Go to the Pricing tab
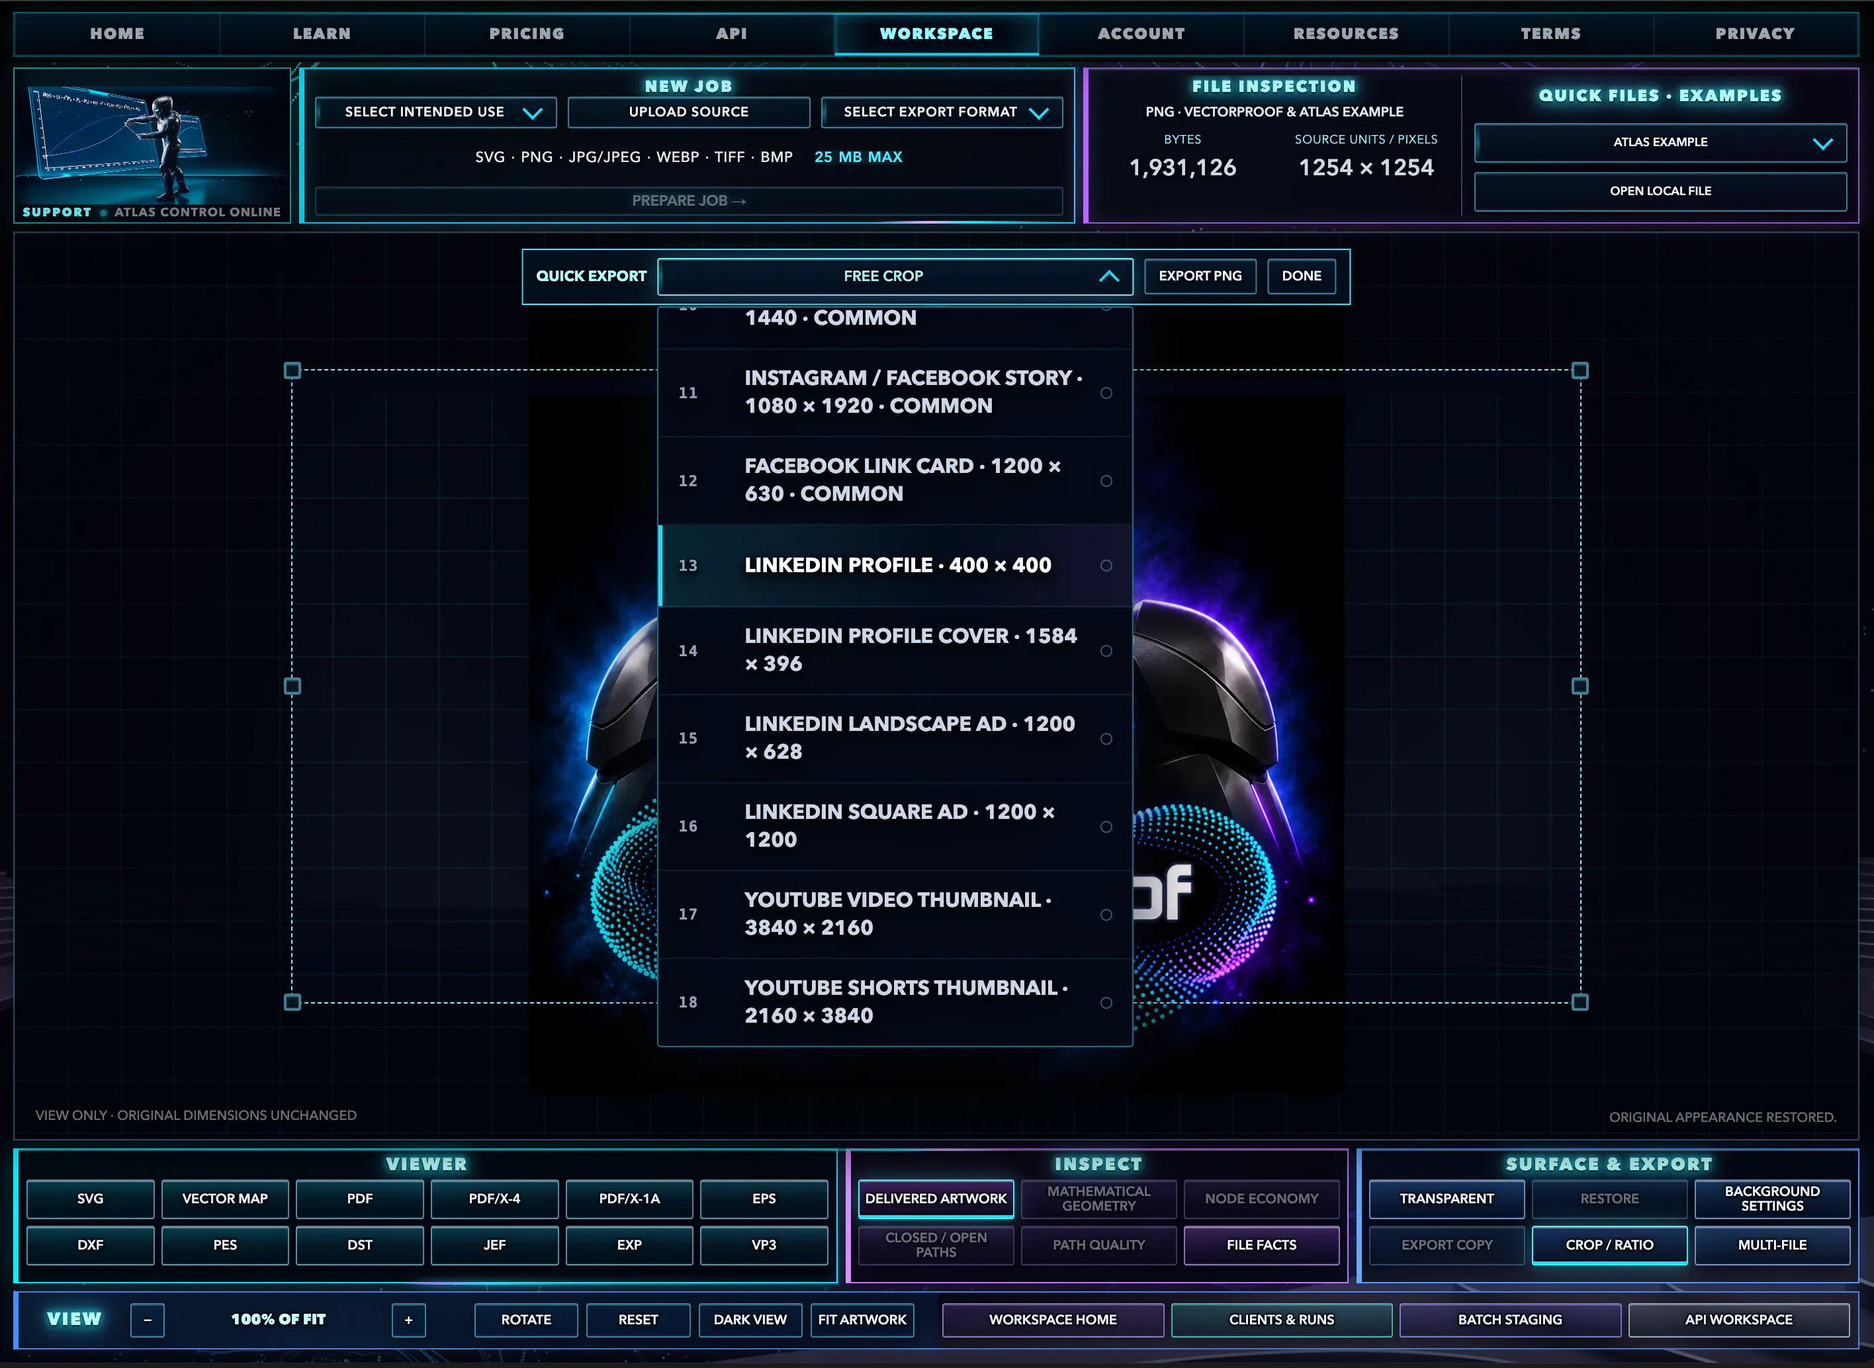Image resolution: width=1874 pixels, height=1368 pixels. 527,34
